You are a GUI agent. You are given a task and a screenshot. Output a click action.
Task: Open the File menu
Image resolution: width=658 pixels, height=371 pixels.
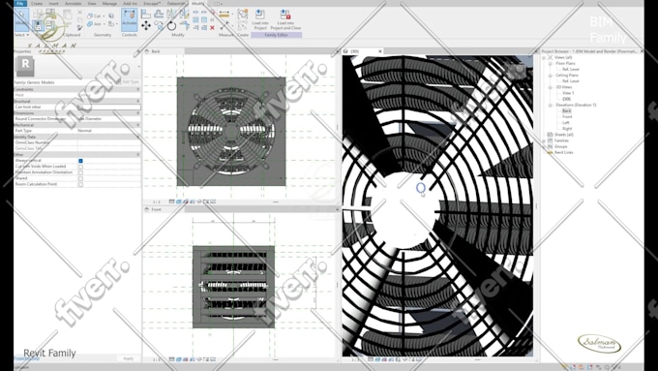pos(20,3)
